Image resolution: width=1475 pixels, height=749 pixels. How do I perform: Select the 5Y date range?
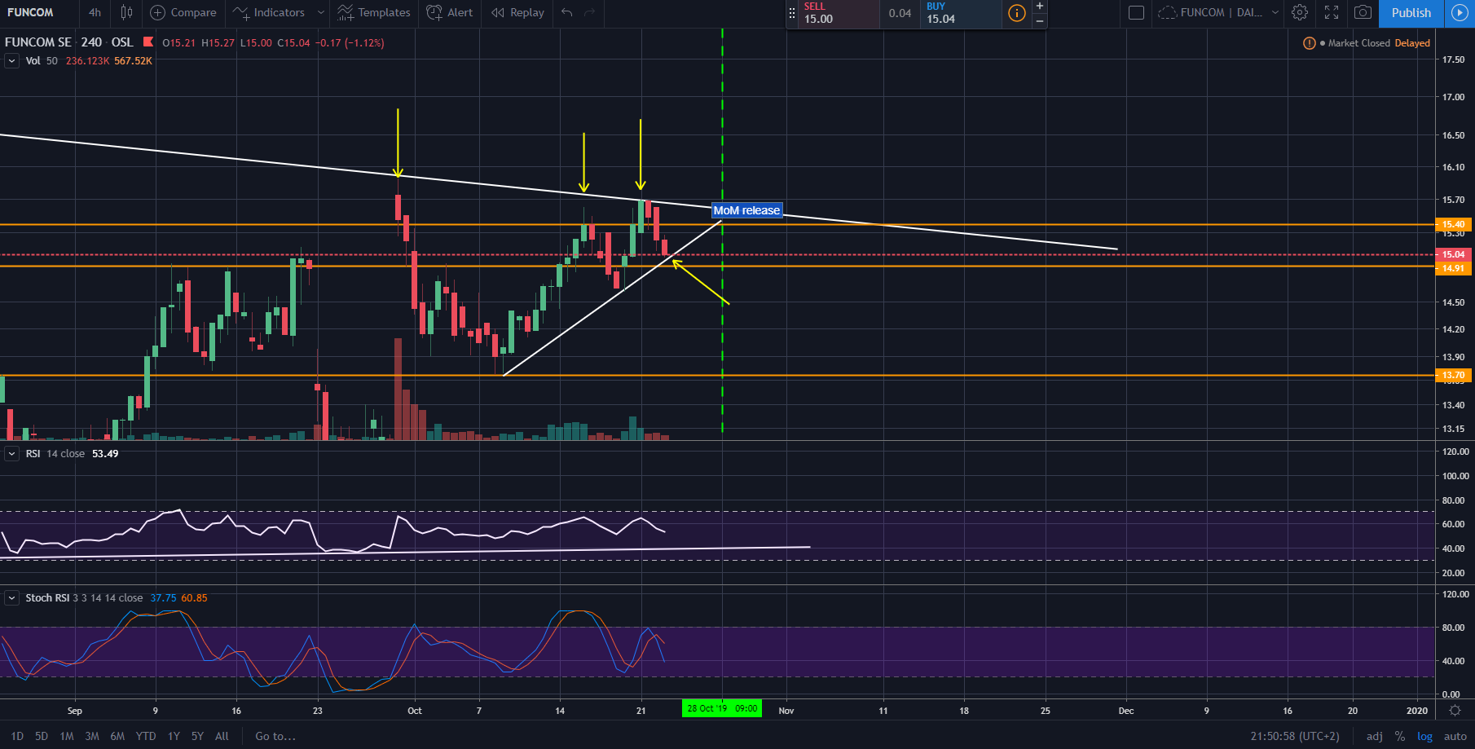pos(197,736)
